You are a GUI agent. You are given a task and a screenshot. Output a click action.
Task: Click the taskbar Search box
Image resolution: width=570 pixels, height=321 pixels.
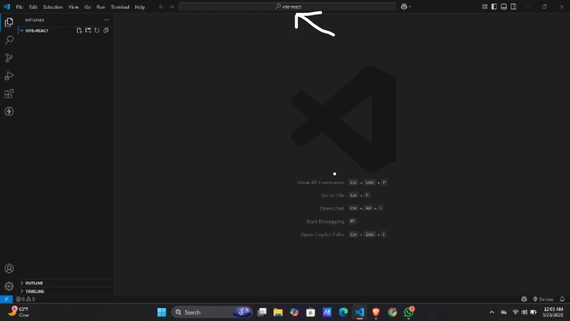click(x=212, y=312)
